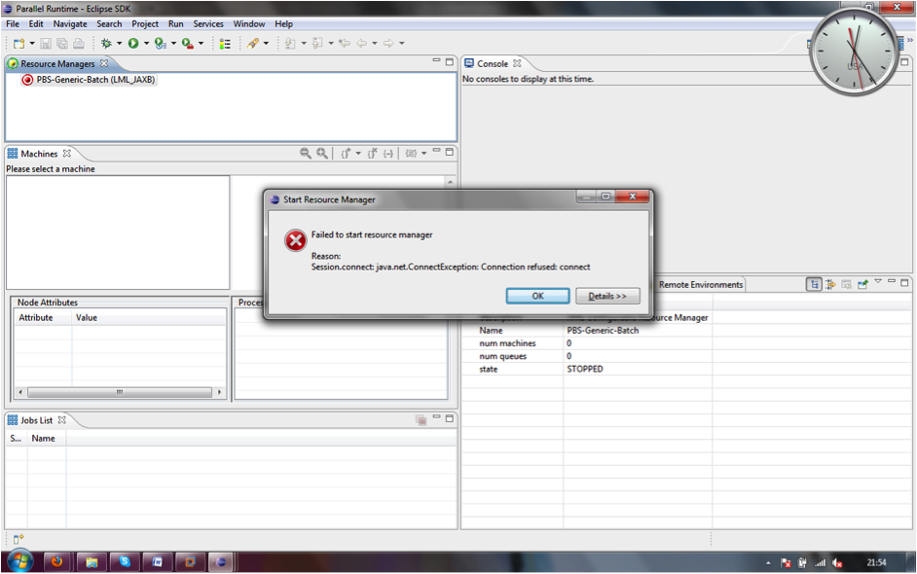Click the Create Set icon in Machines view
917x574 pixels.
(x=346, y=153)
